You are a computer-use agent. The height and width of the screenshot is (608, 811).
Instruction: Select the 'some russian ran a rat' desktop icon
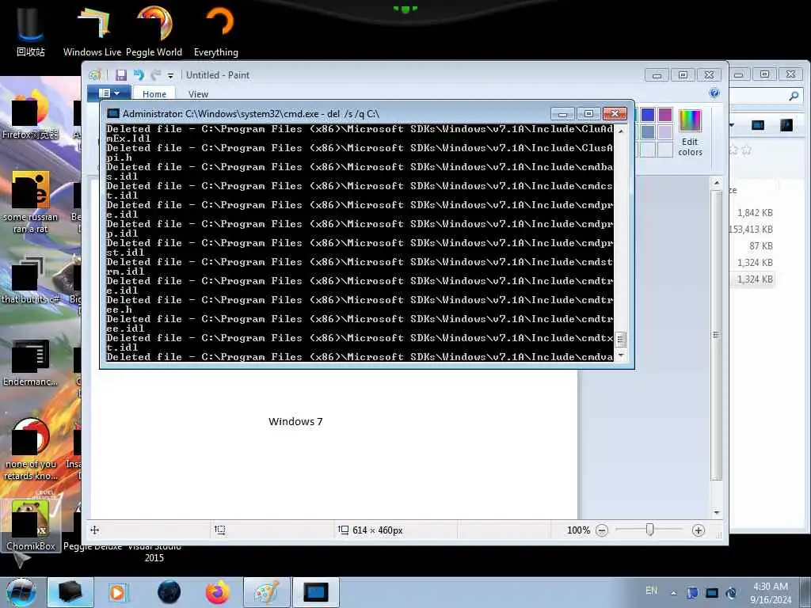tap(31, 203)
